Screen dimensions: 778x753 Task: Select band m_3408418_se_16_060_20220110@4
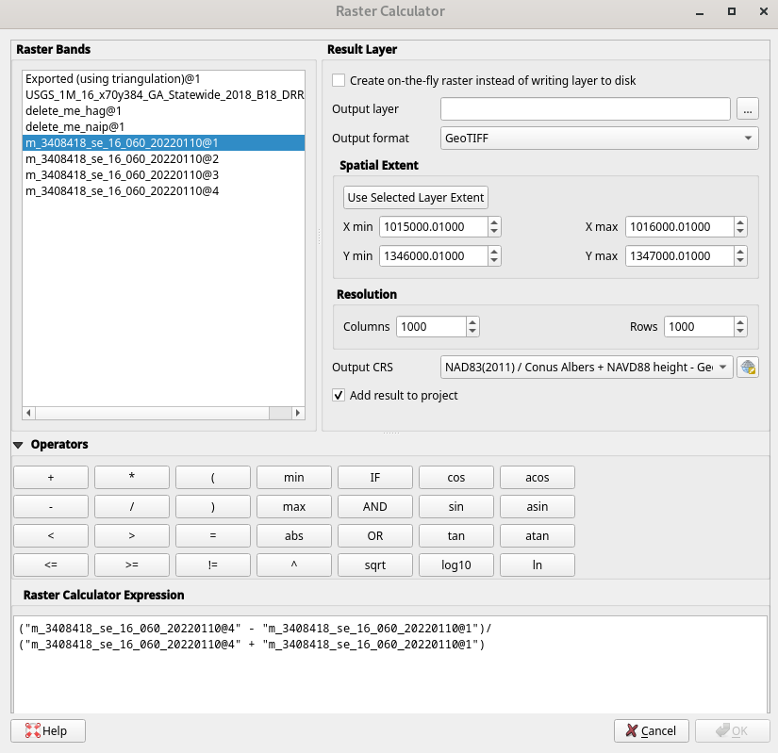163,191
